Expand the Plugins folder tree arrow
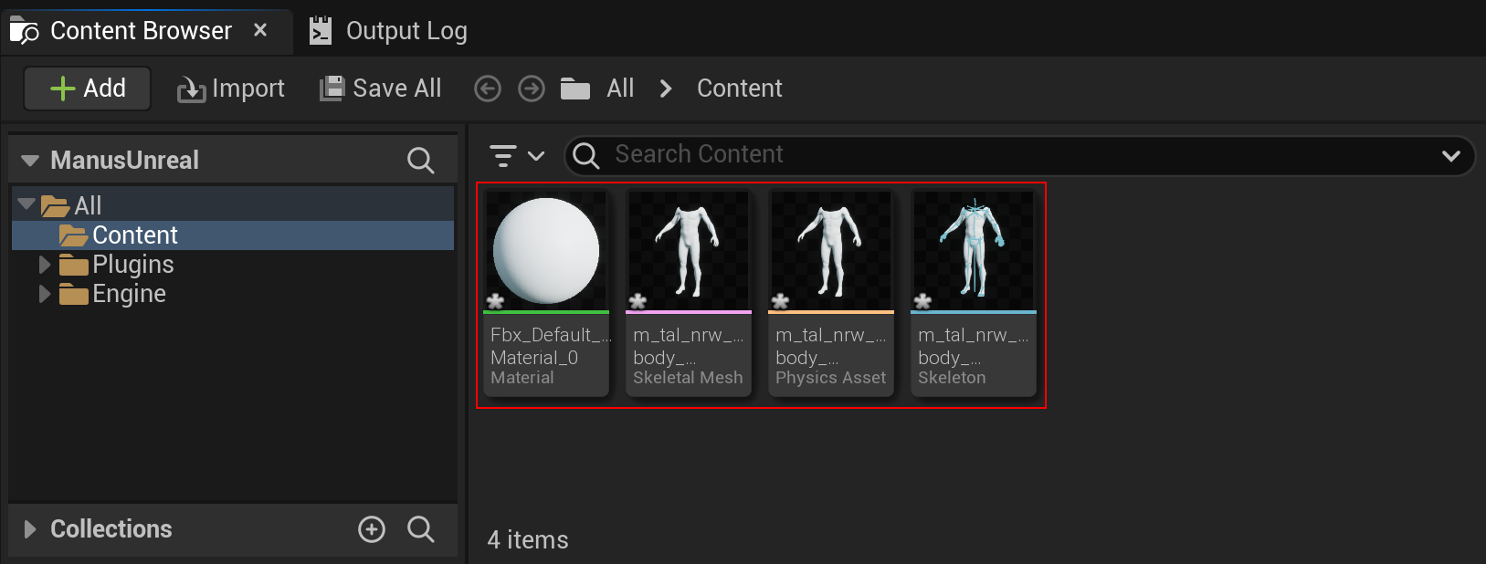Viewport: 1486px width, 564px height. [x=44, y=265]
